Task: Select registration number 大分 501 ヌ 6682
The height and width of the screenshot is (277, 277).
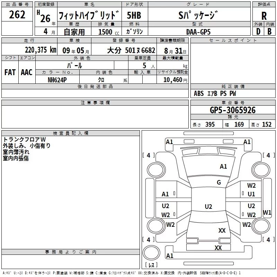Action: (x=131, y=51)
